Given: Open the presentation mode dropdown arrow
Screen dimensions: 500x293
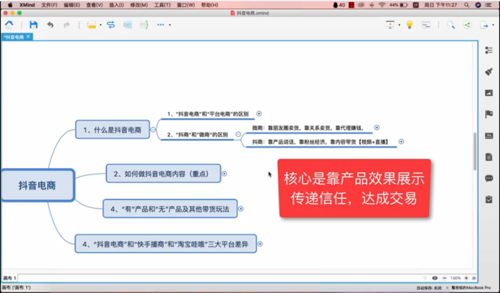Looking at the screenshot, I should click(399, 25).
